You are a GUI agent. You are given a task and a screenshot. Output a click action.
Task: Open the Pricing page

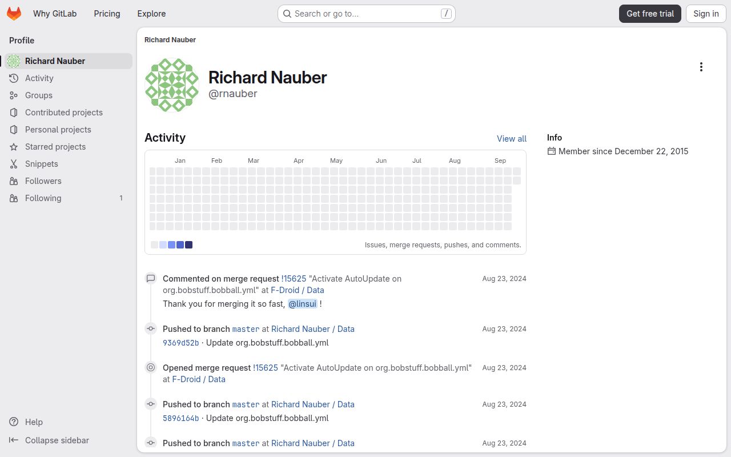(x=107, y=14)
